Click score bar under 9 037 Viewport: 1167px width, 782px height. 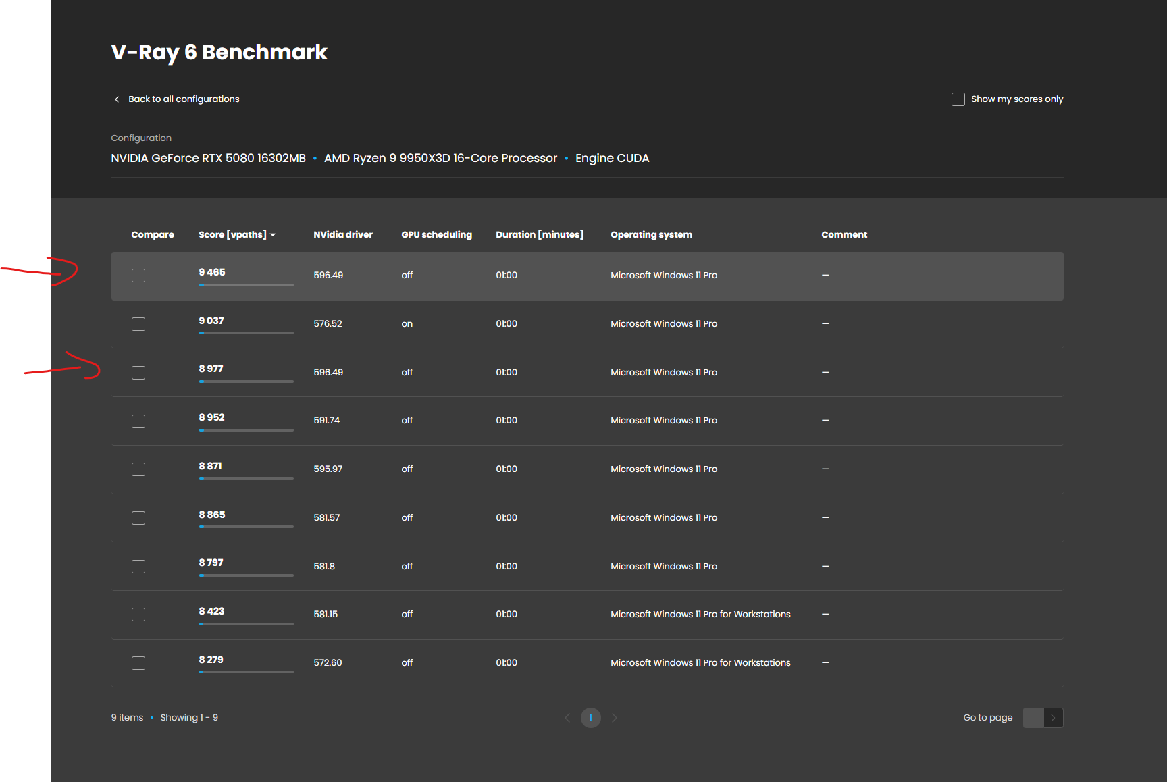click(247, 333)
